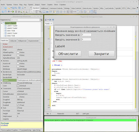
Task: Toggle the DockSite checkbox
Action: coord(18,97)
